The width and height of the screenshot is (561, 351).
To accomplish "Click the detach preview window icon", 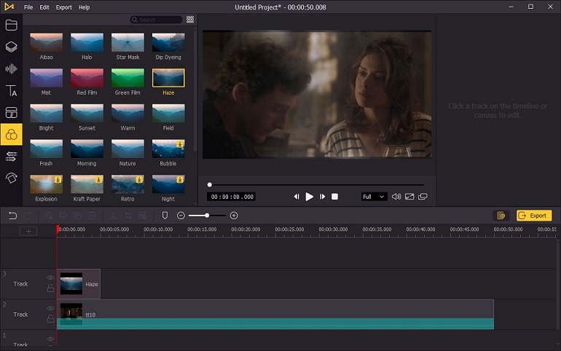I will coord(423,197).
